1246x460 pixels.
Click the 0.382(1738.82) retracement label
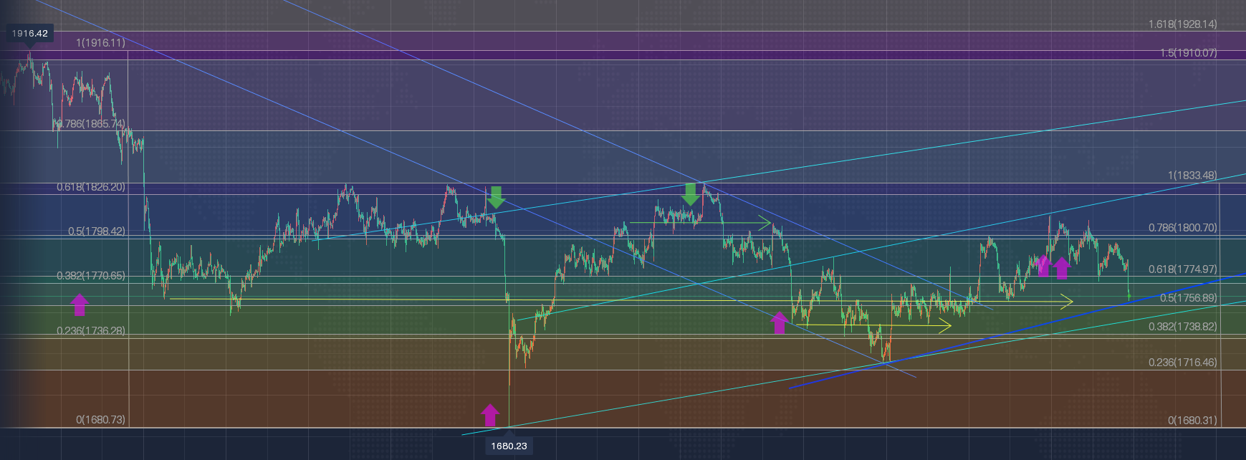pyautogui.click(x=1182, y=327)
